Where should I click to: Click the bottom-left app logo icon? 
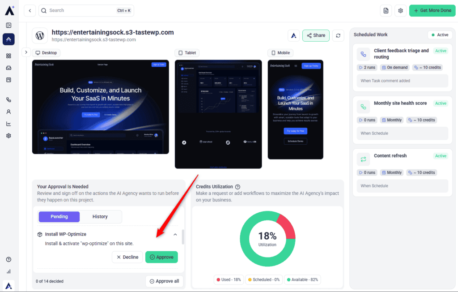point(9,286)
